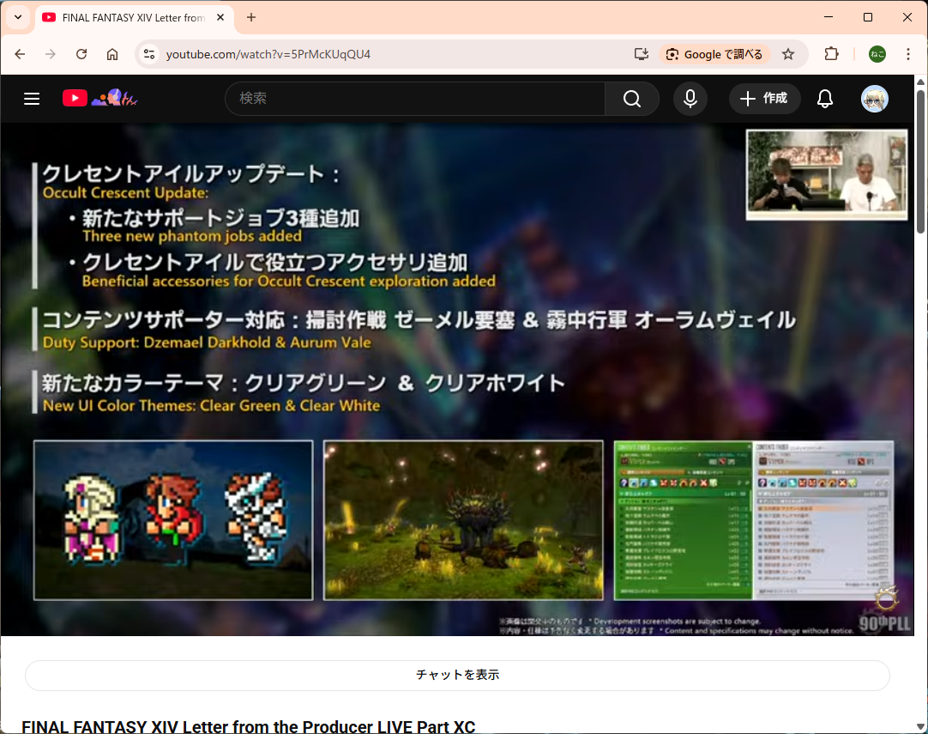Open the YouTube account avatar menu
Viewport: 928px width, 734px height.
874,99
